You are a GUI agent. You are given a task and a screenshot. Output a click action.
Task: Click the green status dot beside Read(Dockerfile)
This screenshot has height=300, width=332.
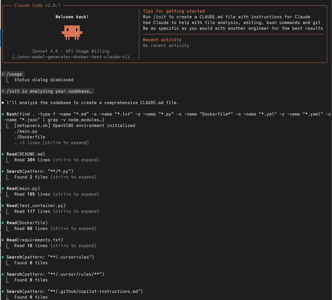coord(3,223)
